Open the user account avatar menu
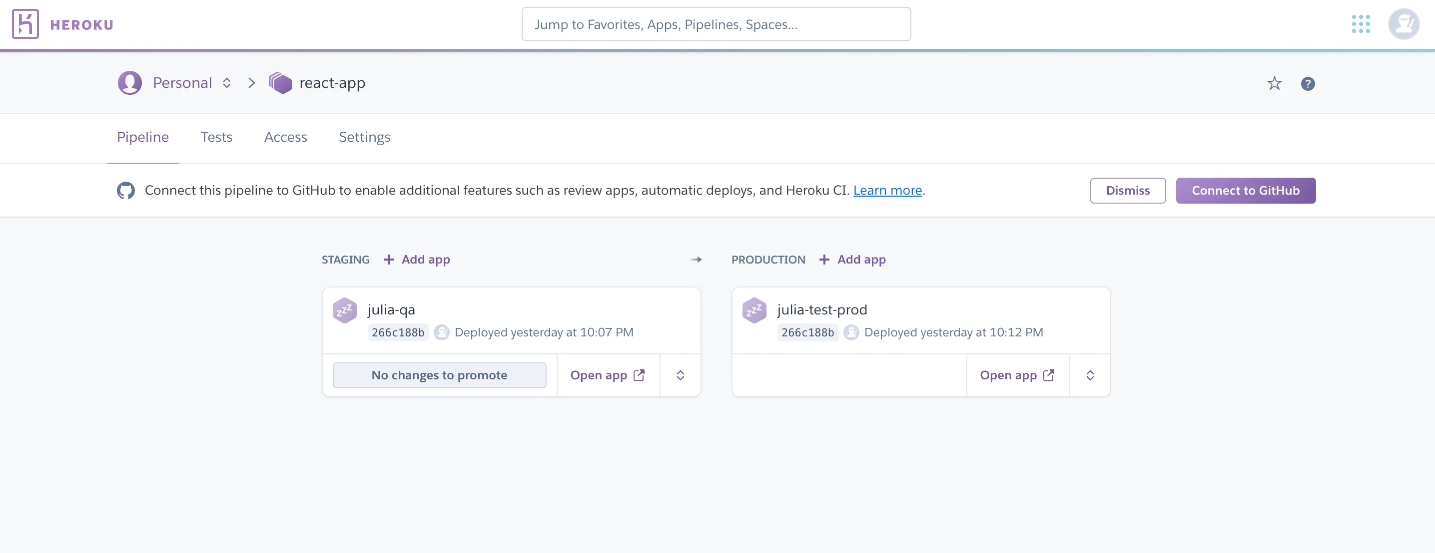Screen dimensions: 1435x553 pos(1403,24)
